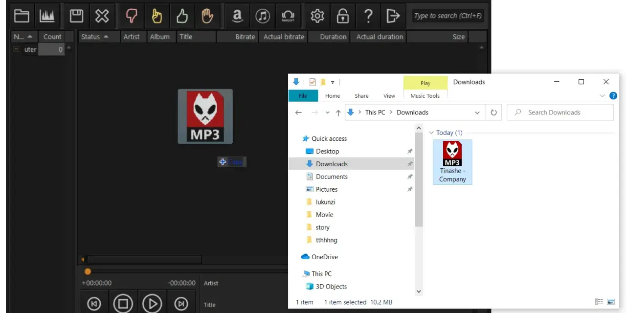Switch to the Home ribbon tab
This screenshot has height=313, width=626.
(333, 96)
